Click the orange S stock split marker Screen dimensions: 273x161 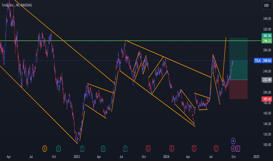[x=45, y=149]
